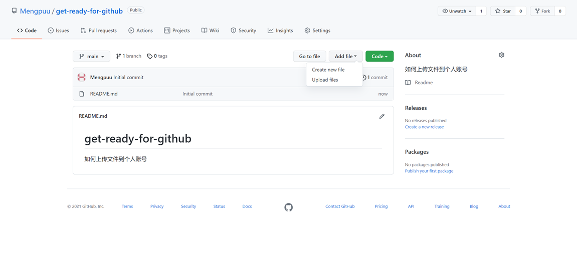This screenshot has height=256, width=577.
Task: Open the Readme link in About
Action: point(419,83)
